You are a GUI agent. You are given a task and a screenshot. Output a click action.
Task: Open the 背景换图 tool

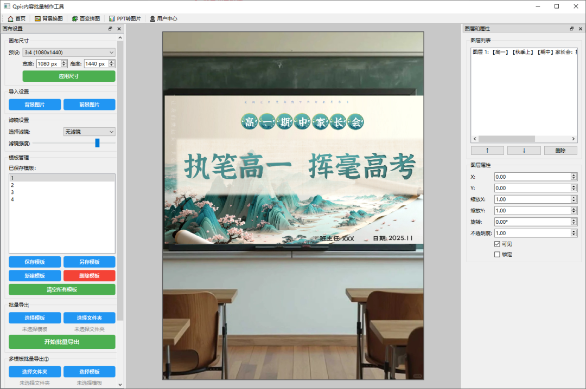tap(48, 18)
